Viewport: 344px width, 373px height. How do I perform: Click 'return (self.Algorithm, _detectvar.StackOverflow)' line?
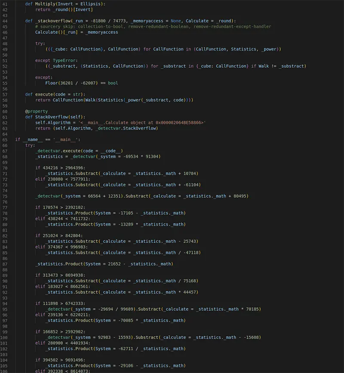click(97, 128)
